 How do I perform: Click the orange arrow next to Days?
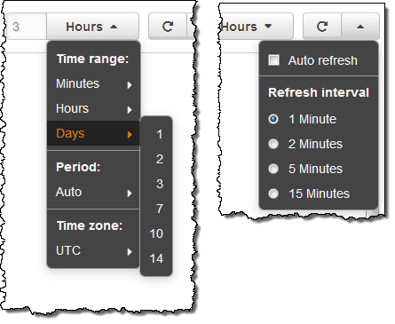[x=130, y=135]
